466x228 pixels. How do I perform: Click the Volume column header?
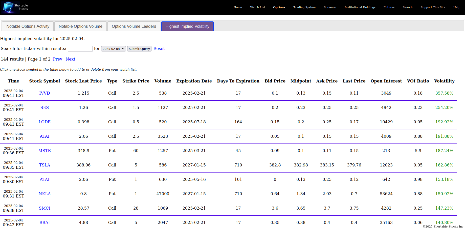[x=163, y=81]
